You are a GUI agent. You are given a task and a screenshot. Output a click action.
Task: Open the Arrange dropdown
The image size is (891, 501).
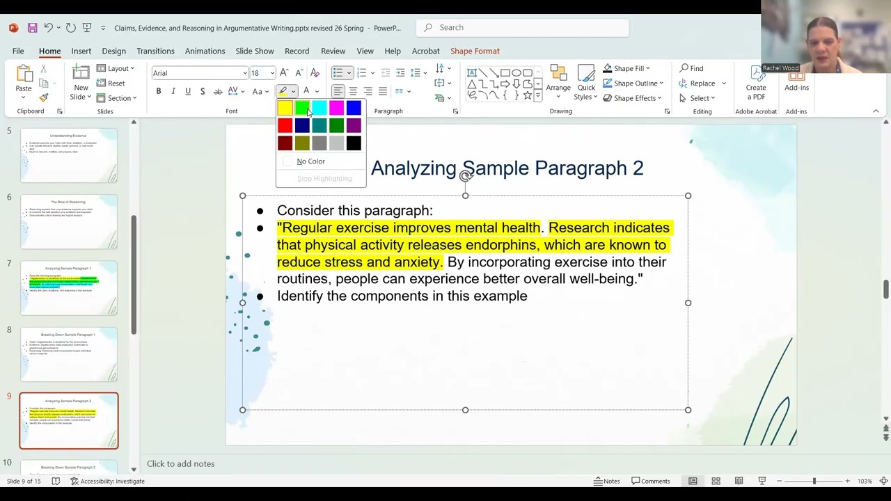point(558,82)
